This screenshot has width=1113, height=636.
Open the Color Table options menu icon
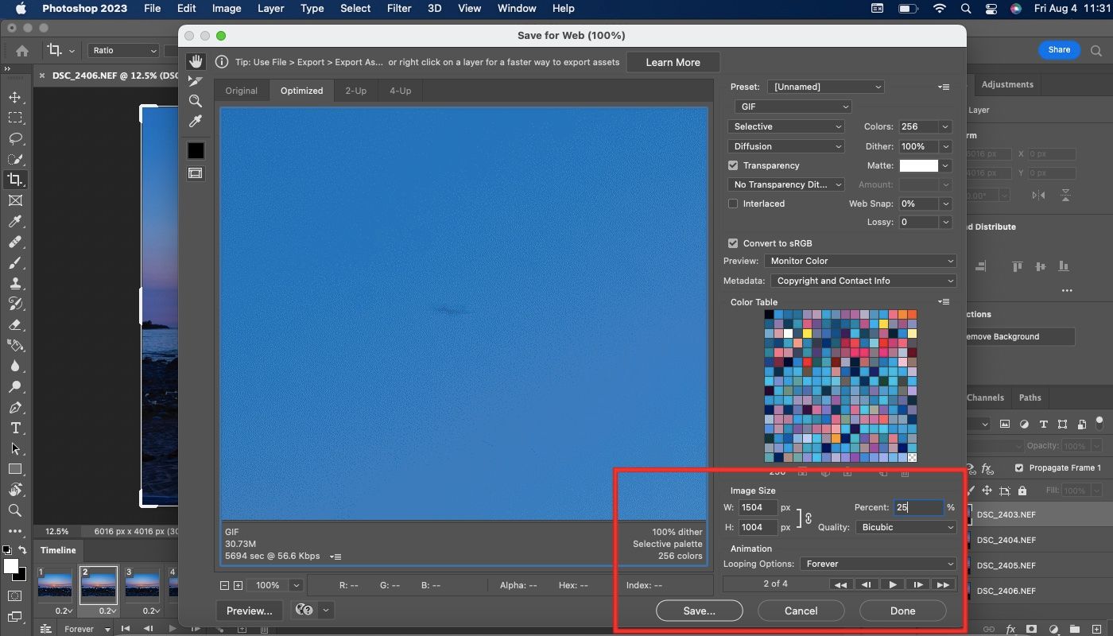pos(944,302)
